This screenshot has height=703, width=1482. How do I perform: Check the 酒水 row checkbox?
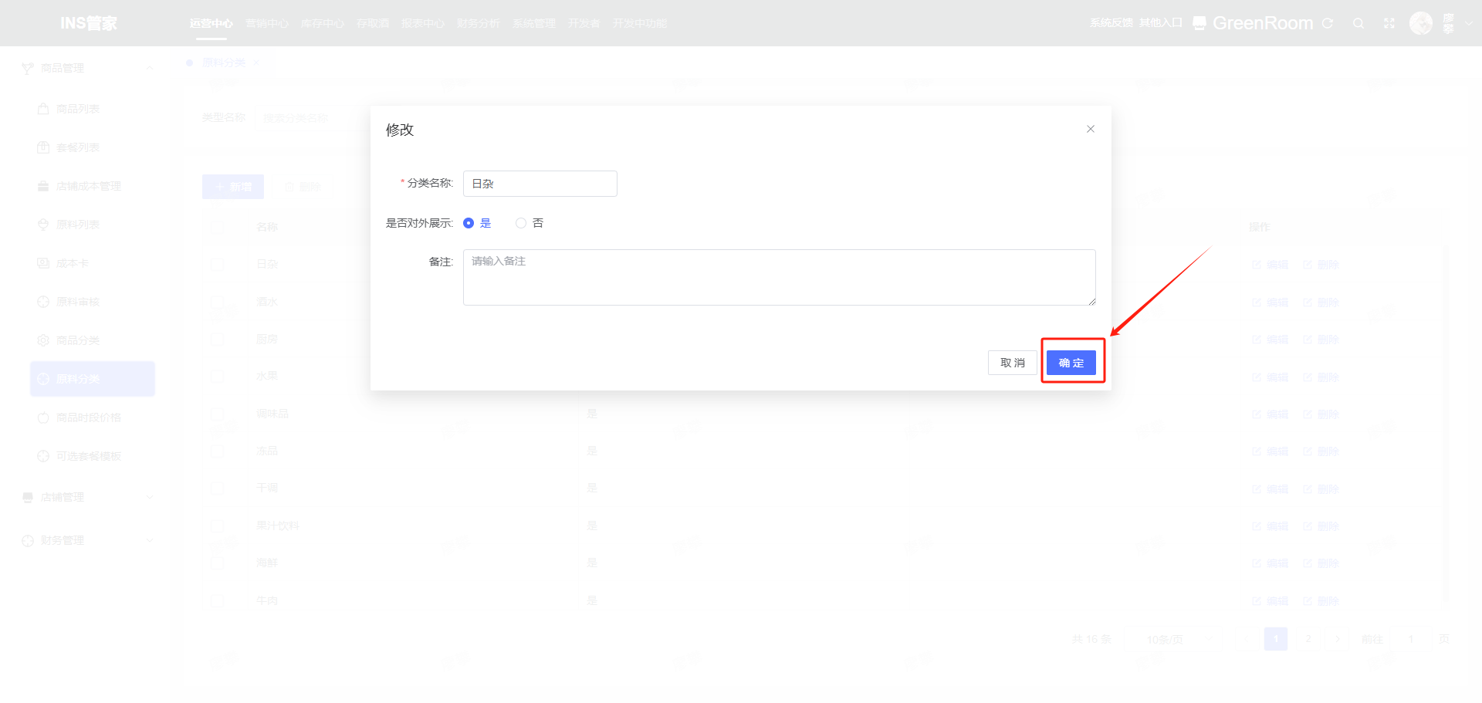[217, 302]
